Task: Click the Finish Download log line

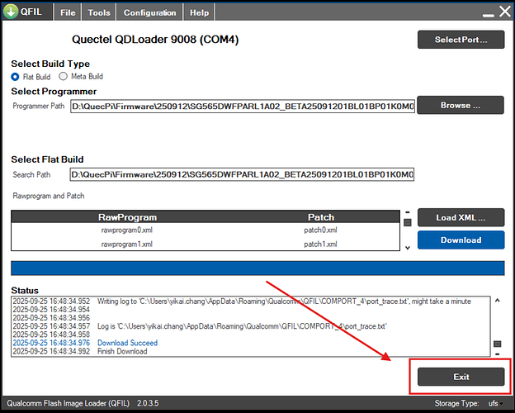Action: point(122,351)
